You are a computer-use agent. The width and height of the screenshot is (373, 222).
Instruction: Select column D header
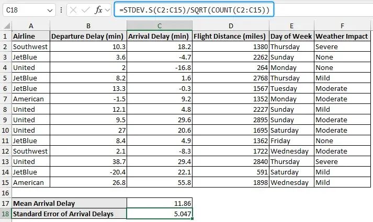[x=231, y=26]
